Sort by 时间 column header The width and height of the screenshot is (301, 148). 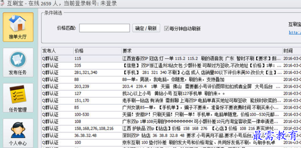point(292,51)
